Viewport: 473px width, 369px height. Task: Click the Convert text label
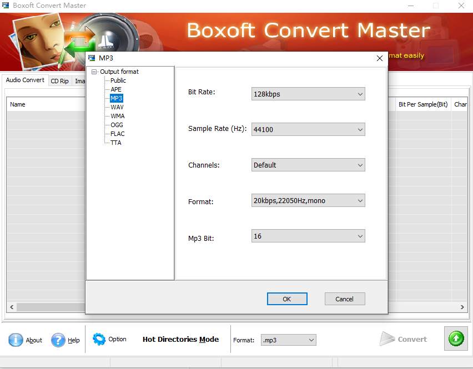point(412,340)
